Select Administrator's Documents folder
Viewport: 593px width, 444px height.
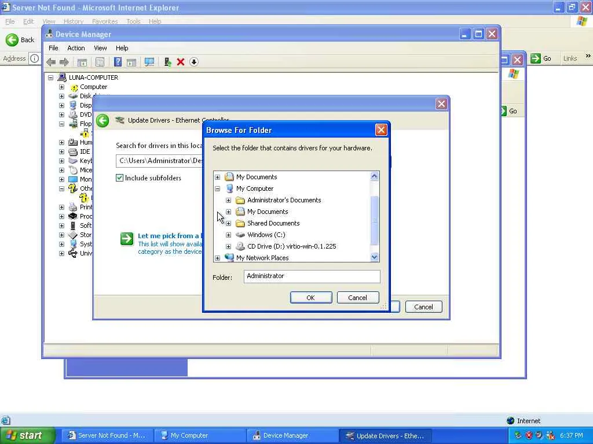coord(284,200)
